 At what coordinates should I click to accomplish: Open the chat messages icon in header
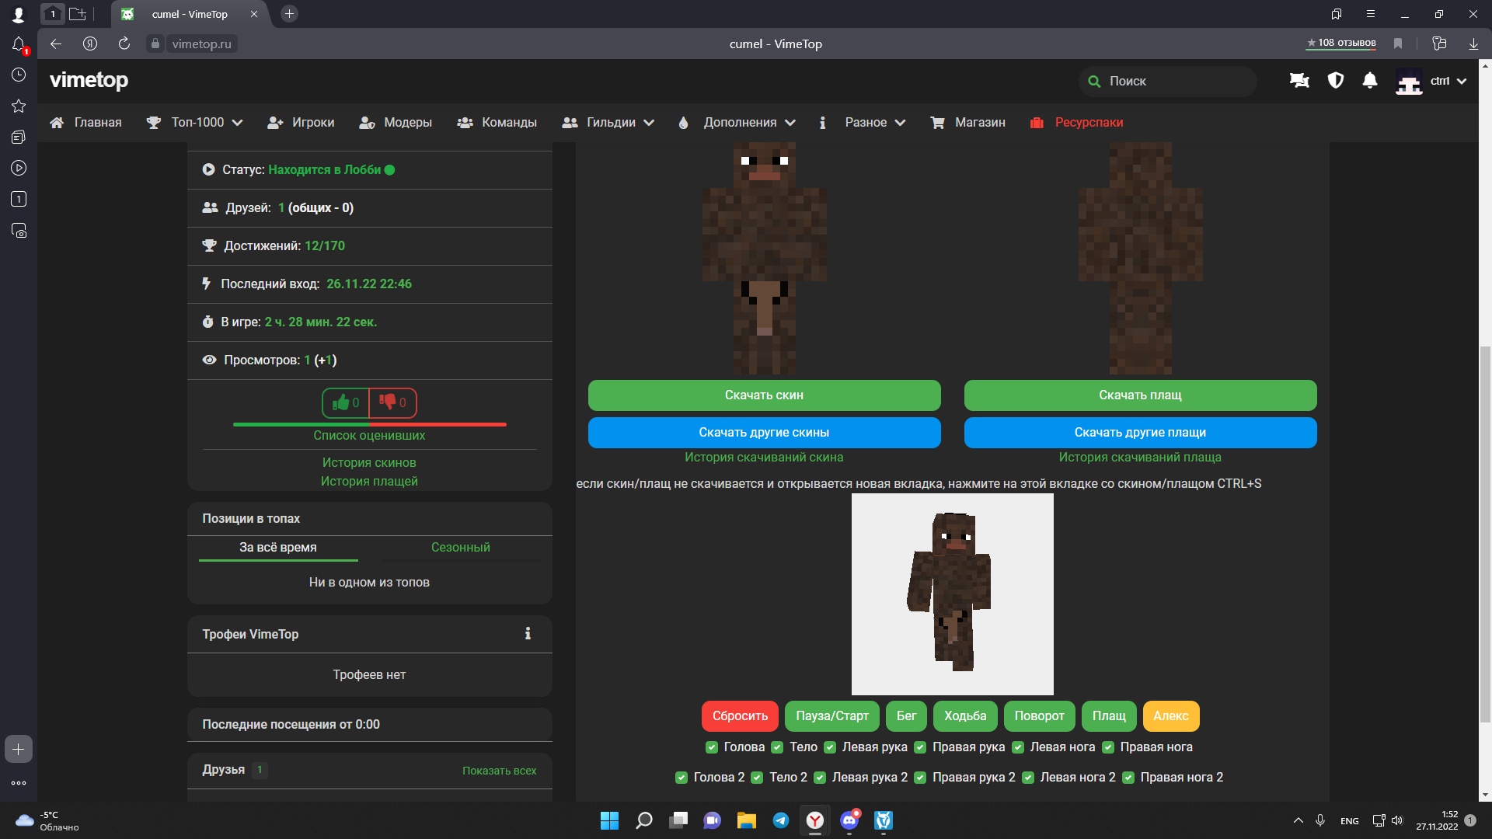tap(1299, 81)
